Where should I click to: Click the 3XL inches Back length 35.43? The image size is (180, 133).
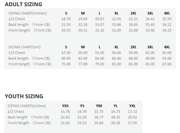pyautogui.click(x=150, y=24)
